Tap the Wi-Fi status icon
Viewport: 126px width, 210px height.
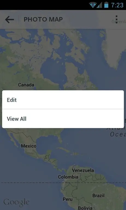[93, 5]
